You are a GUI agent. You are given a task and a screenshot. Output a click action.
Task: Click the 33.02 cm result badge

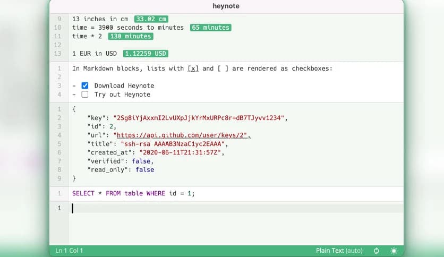[151, 19]
